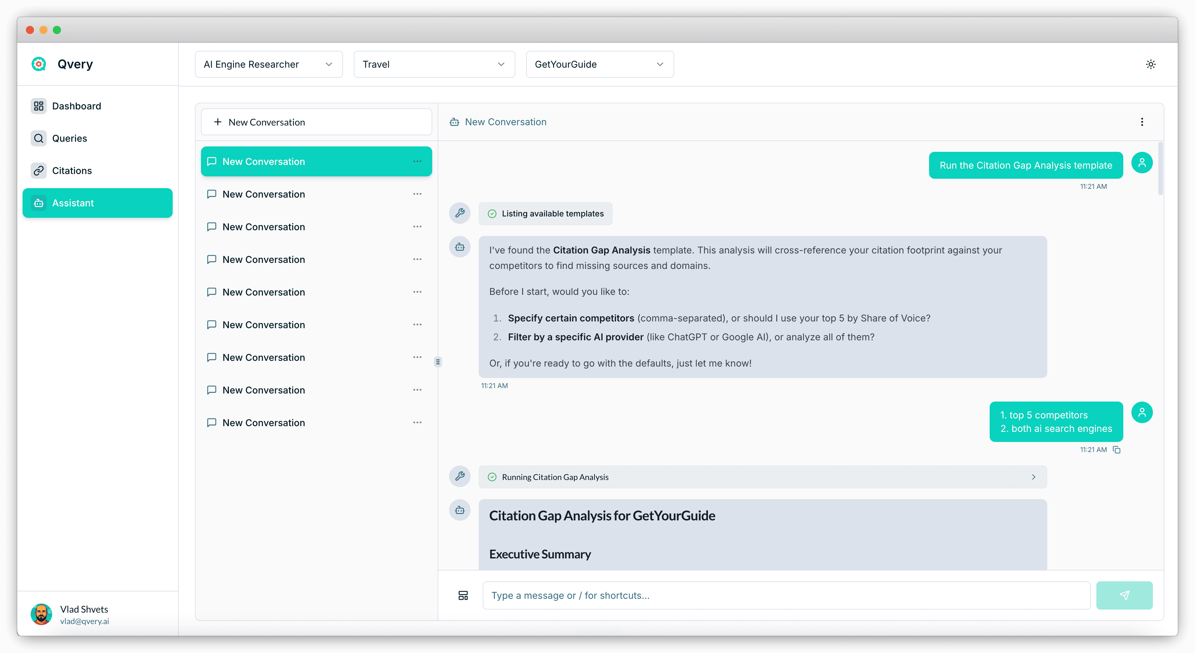Image resolution: width=1195 pixels, height=653 pixels.
Task: Click the chat vertical scrollbar
Action: coord(1160,169)
